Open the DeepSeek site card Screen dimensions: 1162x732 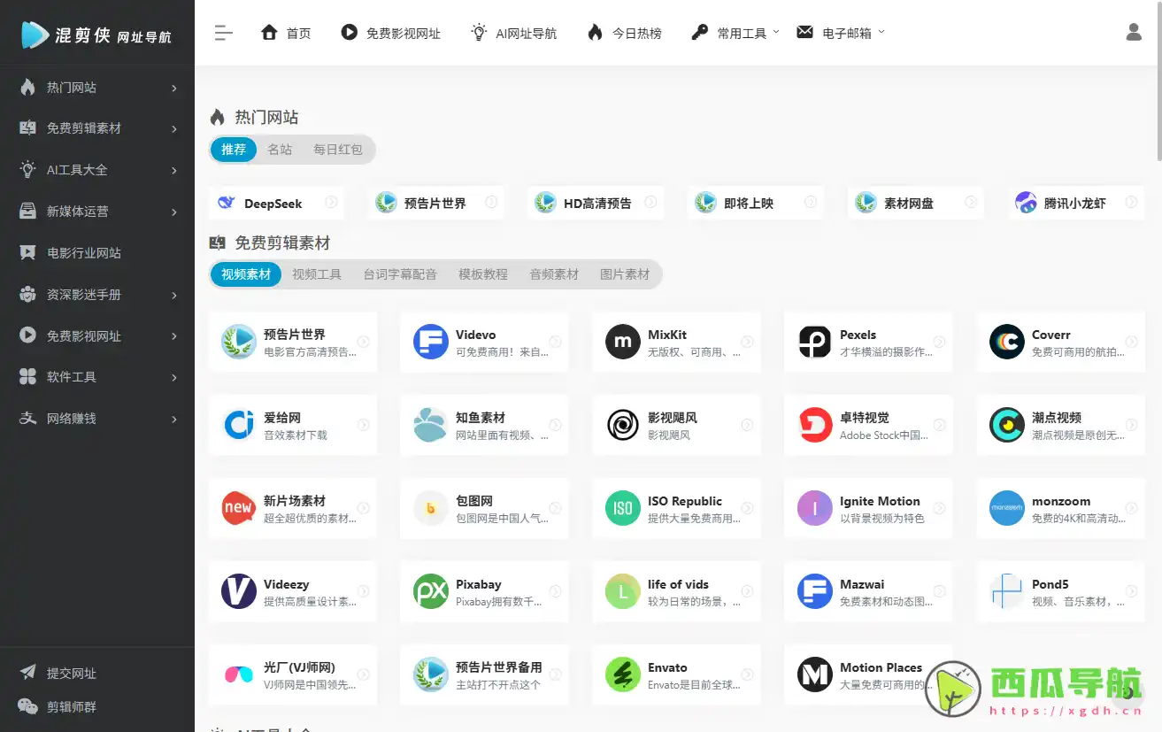pyautogui.click(x=275, y=203)
